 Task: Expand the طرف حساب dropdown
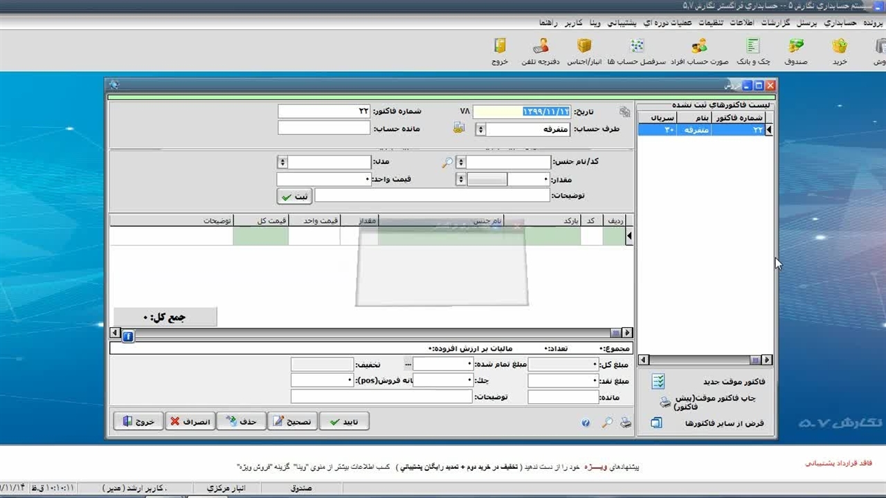pyautogui.click(x=480, y=129)
